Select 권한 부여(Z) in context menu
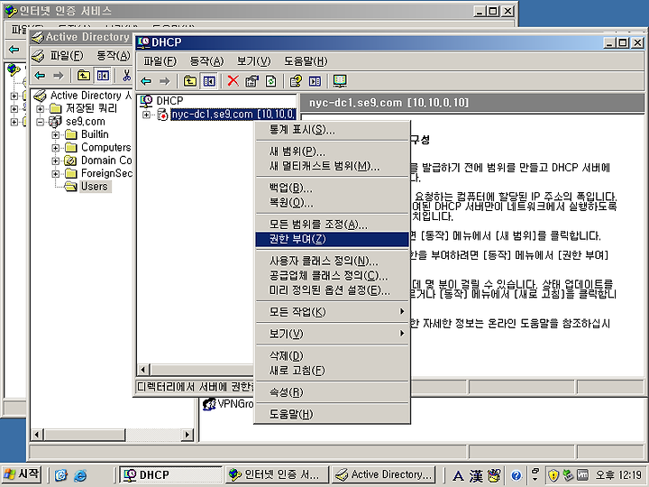649x487 pixels. coord(332,239)
